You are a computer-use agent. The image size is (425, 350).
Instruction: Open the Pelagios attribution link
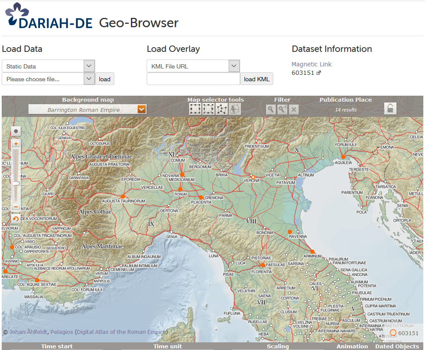click(62, 332)
